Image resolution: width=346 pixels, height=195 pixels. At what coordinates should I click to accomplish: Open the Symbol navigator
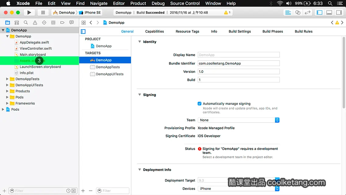click(x=16, y=23)
